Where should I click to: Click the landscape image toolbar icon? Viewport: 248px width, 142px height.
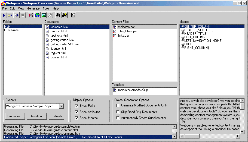coord(44,15)
